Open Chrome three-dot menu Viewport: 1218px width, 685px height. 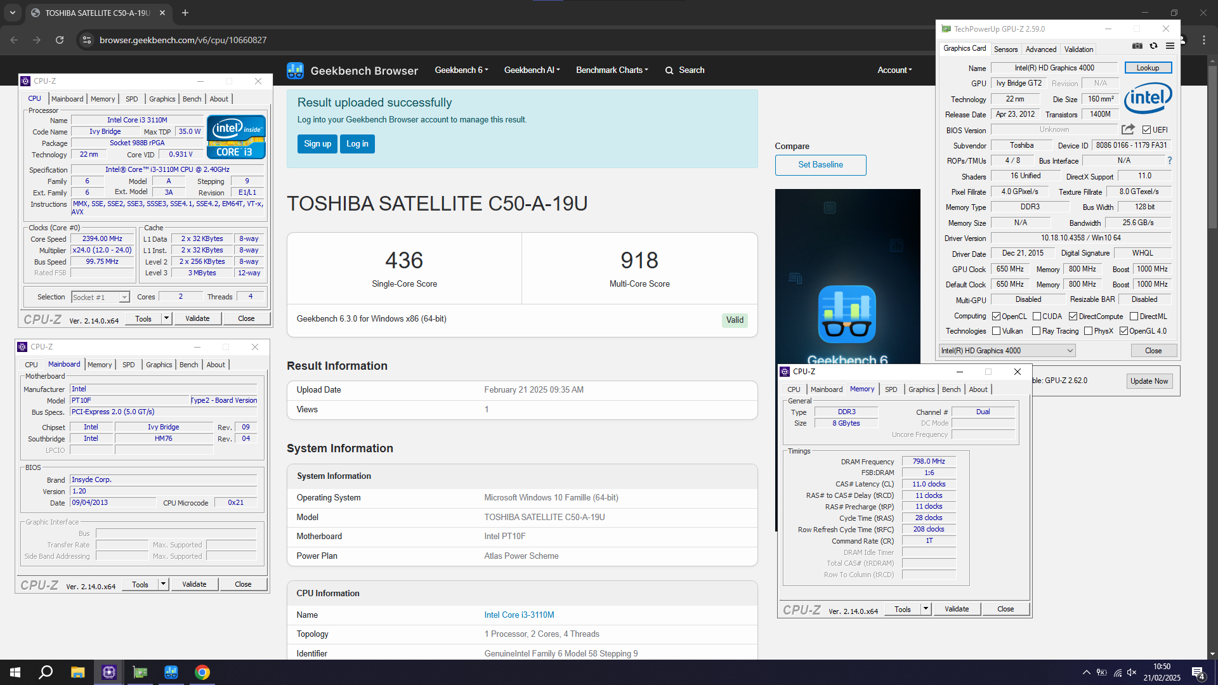click(x=1204, y=40)
